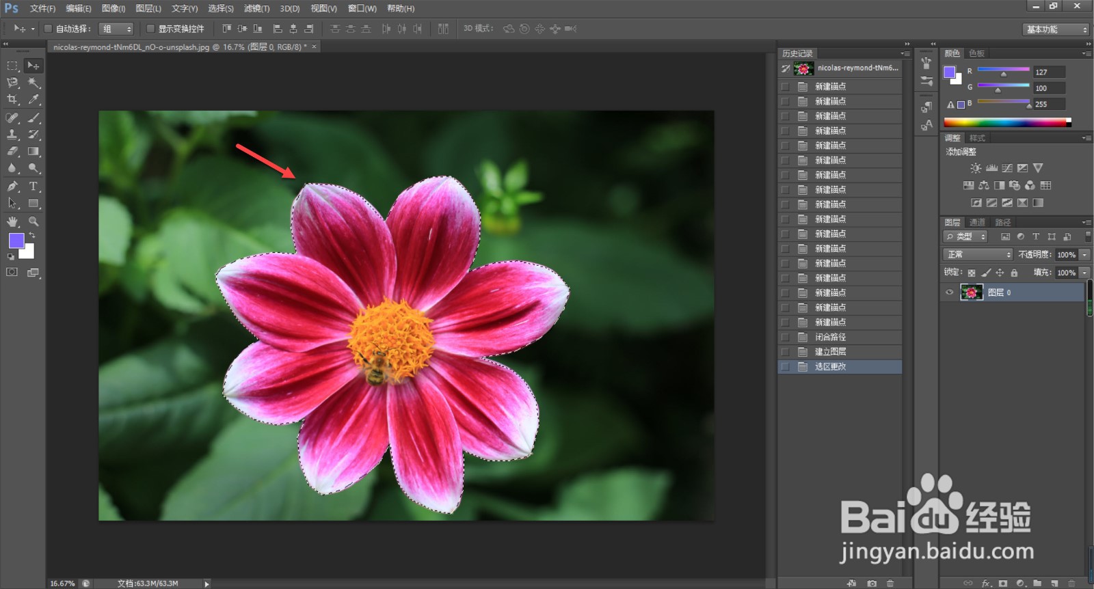Select the Crop tool
The height and width of the screenshot is (589, 1094).
[x=12, y=100]
